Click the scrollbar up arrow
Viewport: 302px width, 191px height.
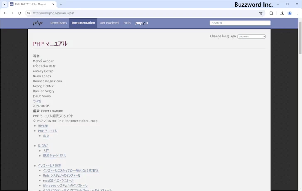300,20
